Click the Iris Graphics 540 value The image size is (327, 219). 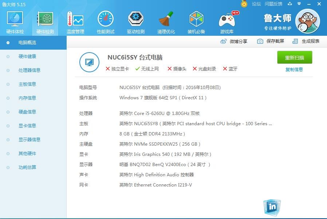pyautogui.click(x=165, y=154)
